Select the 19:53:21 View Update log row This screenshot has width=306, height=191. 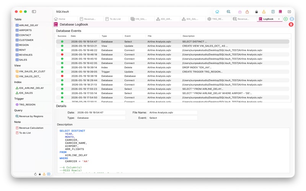173,46
